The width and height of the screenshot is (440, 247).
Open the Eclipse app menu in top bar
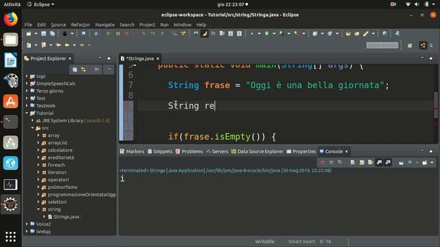point(41,5)
